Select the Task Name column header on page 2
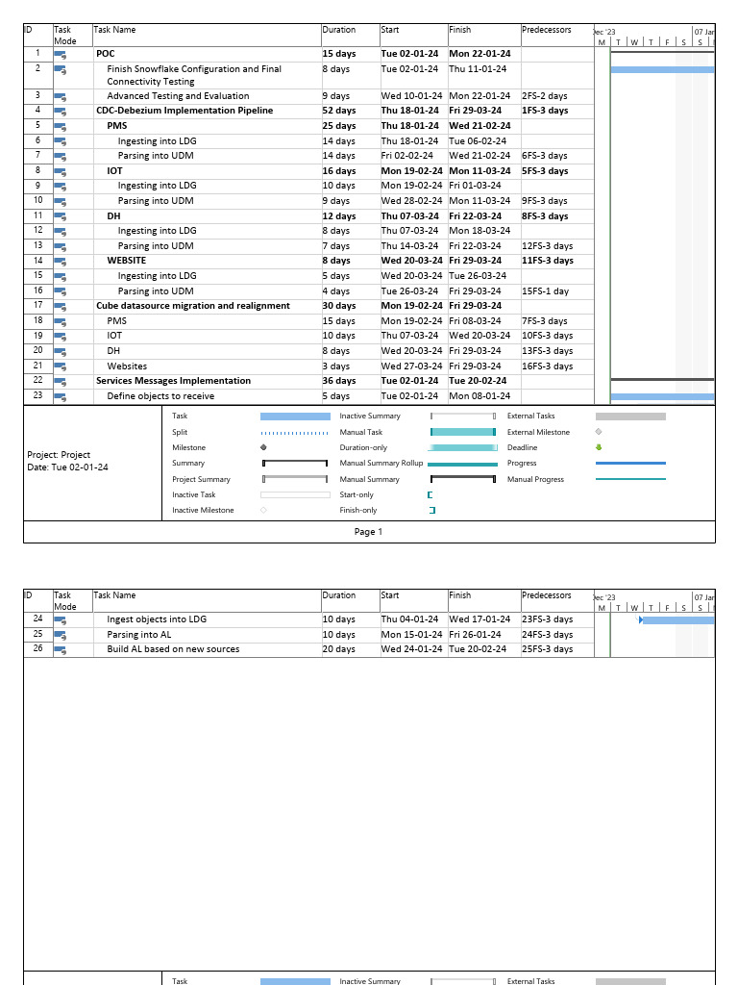 pyautogui.click(x=115, y=595)
